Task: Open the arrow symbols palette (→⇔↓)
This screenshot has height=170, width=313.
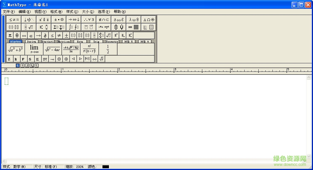Action: [x=74, y=20]
